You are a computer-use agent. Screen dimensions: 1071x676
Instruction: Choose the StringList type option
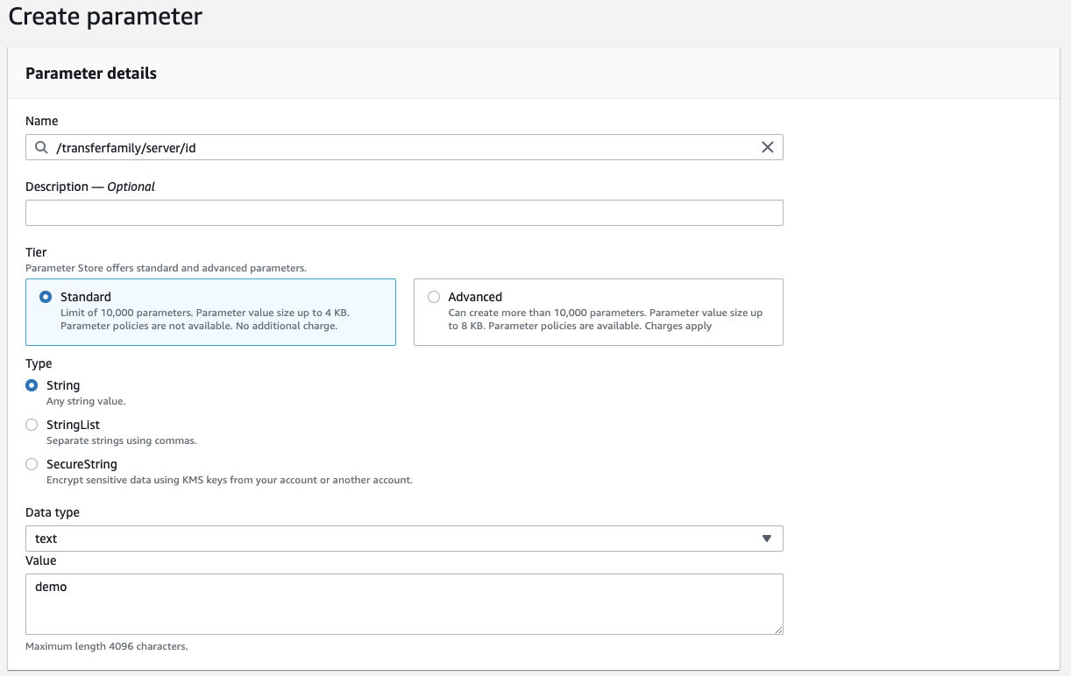[32, 425]
